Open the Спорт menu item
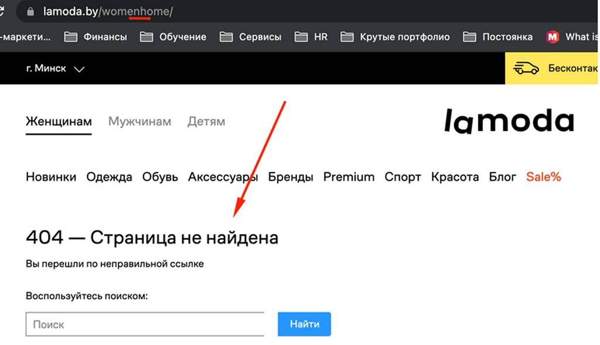600x345 pixels. pyautogui.click(x=403, y=177)
